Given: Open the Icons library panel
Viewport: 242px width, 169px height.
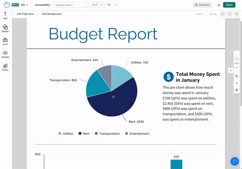Looking at the screenshot, I should pyautogui.click(x=5, y=41).
